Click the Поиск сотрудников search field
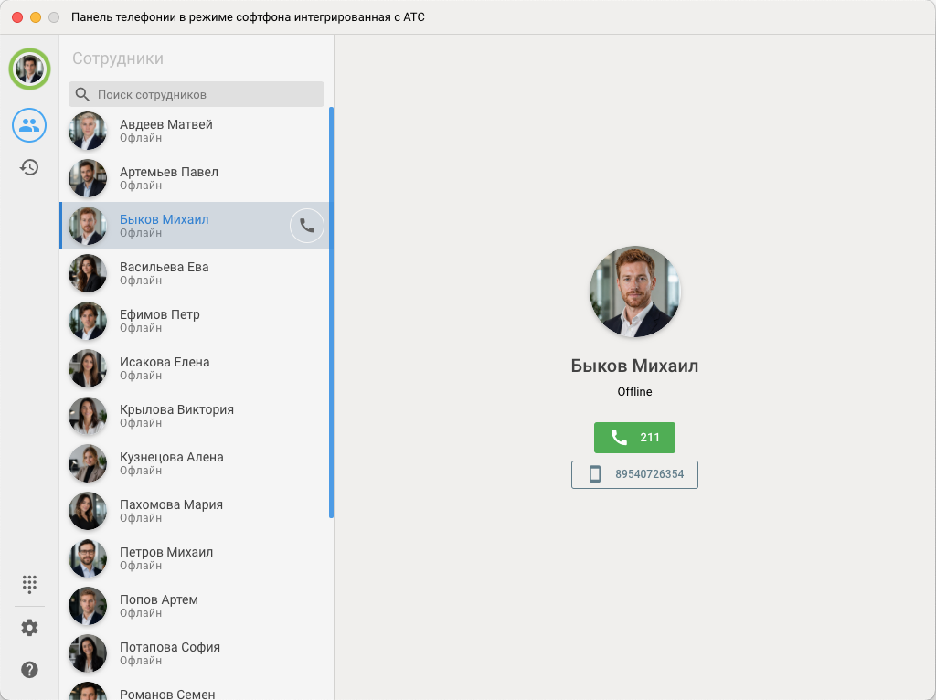Viewport: 936px width, 700px height. click(x=197, y=94)
